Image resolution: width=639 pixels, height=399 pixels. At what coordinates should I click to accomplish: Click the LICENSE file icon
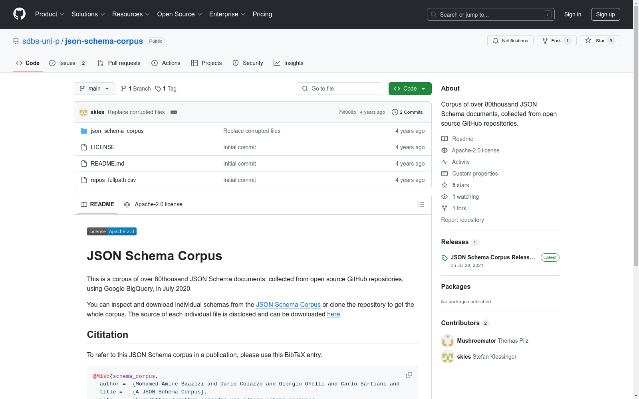click(84, 147)
